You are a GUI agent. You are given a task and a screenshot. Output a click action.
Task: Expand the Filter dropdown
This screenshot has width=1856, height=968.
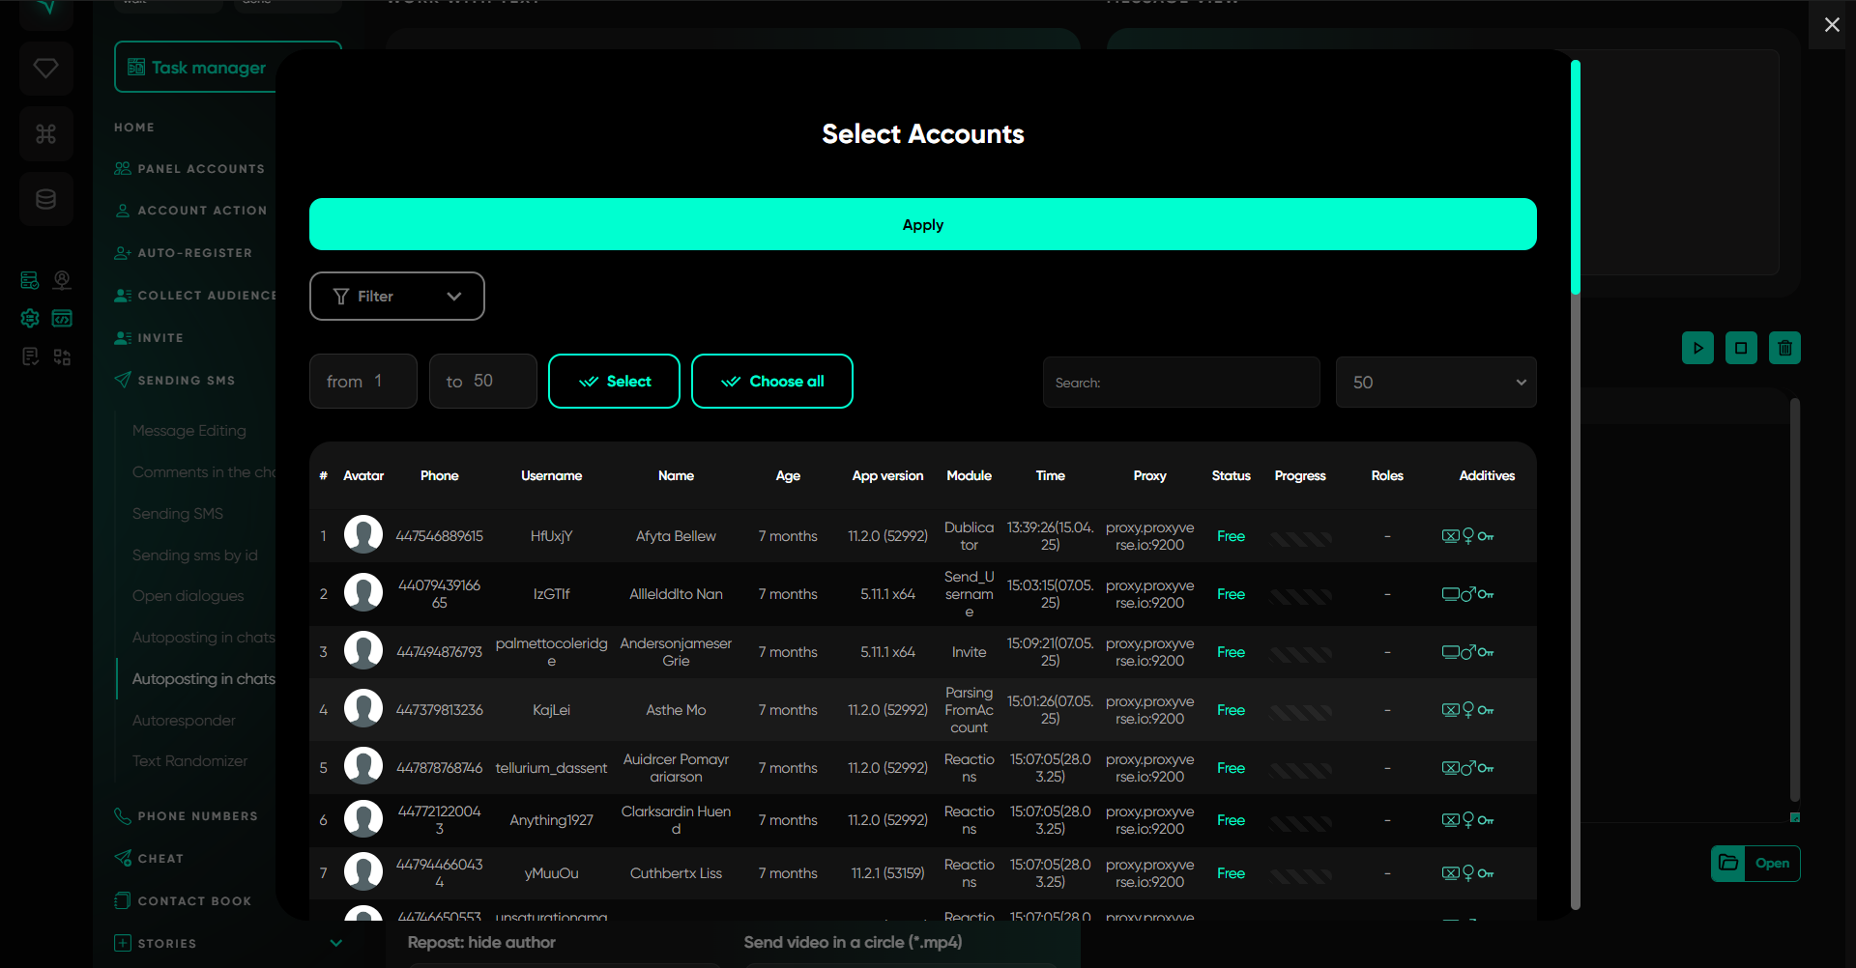[x=396, y=297]
